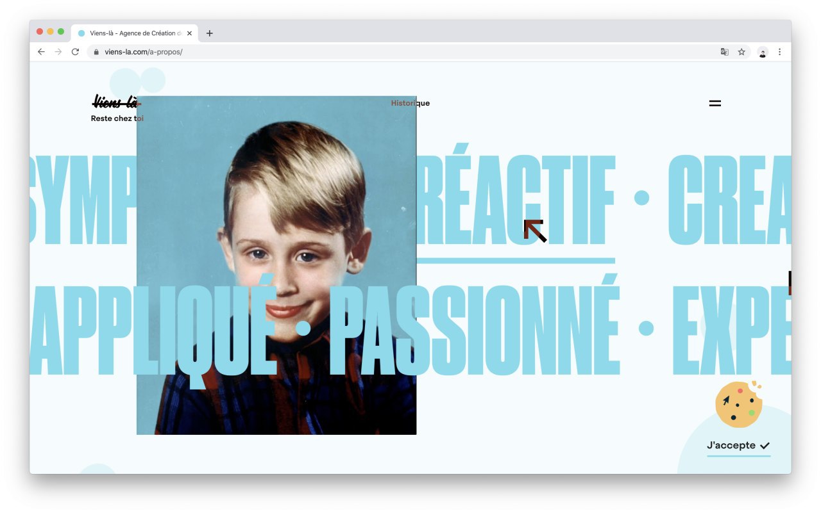Accept cookies with J'accepte button
The image size is (821, 513).
(738, 446)
